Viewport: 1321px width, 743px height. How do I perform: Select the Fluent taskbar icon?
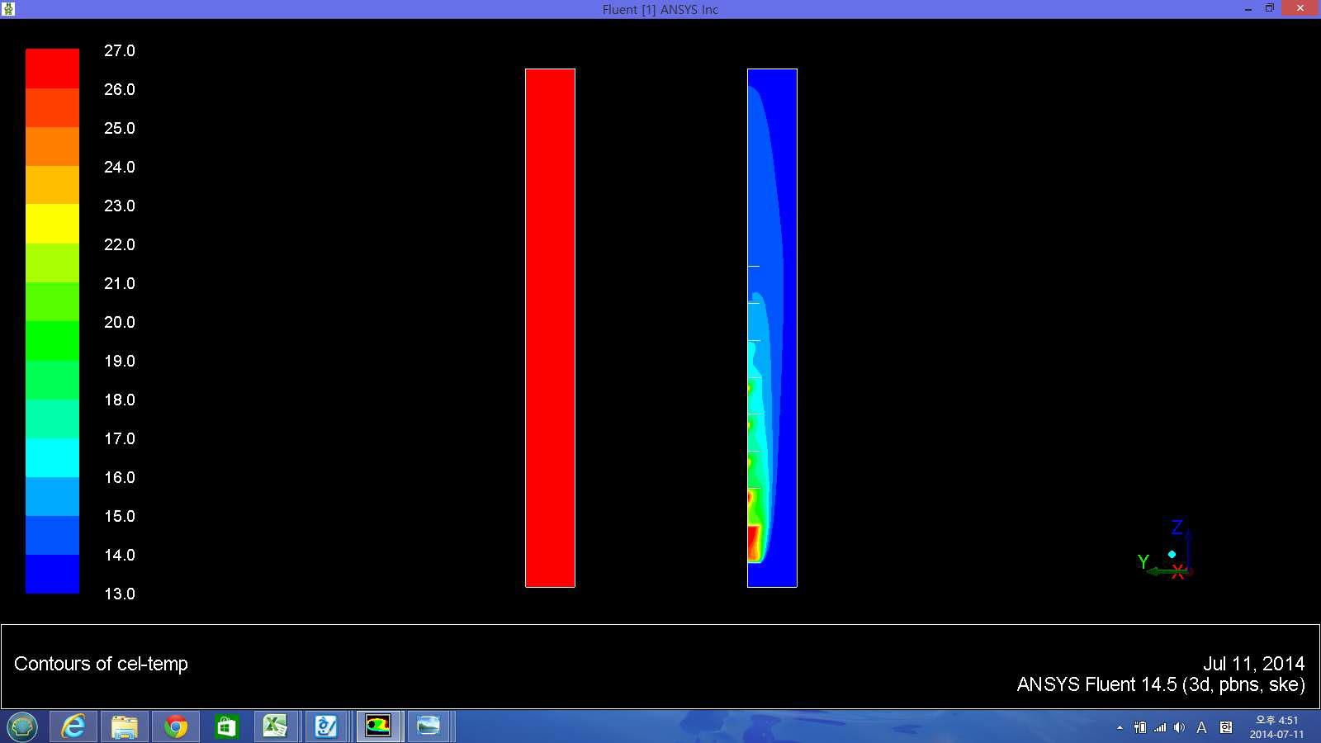378,726
